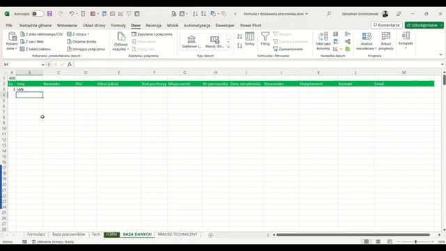The width and height of the screenshot is (446, 251).
Task: Open Istniejące połączenia existing connections
Action: coord(86,49)
